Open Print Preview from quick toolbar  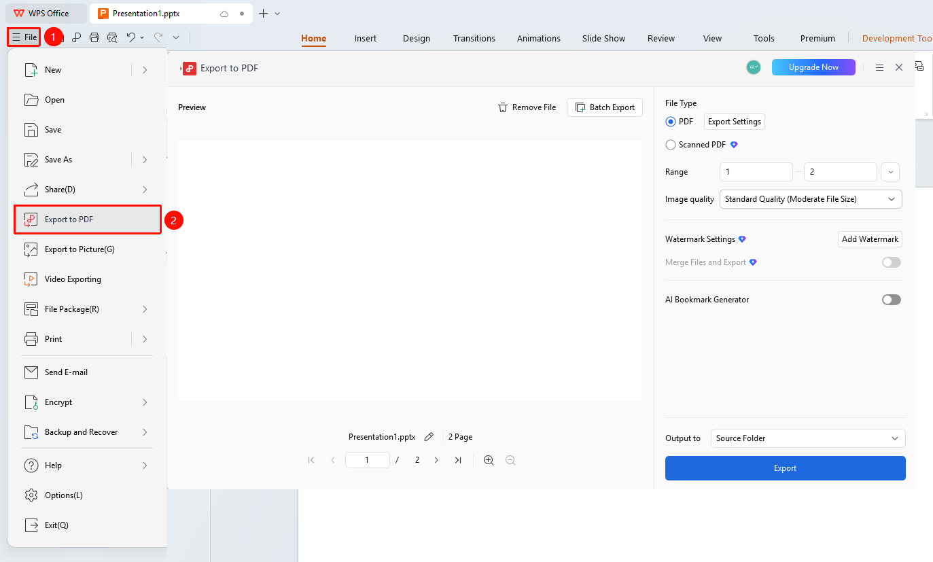click(112, 38)
